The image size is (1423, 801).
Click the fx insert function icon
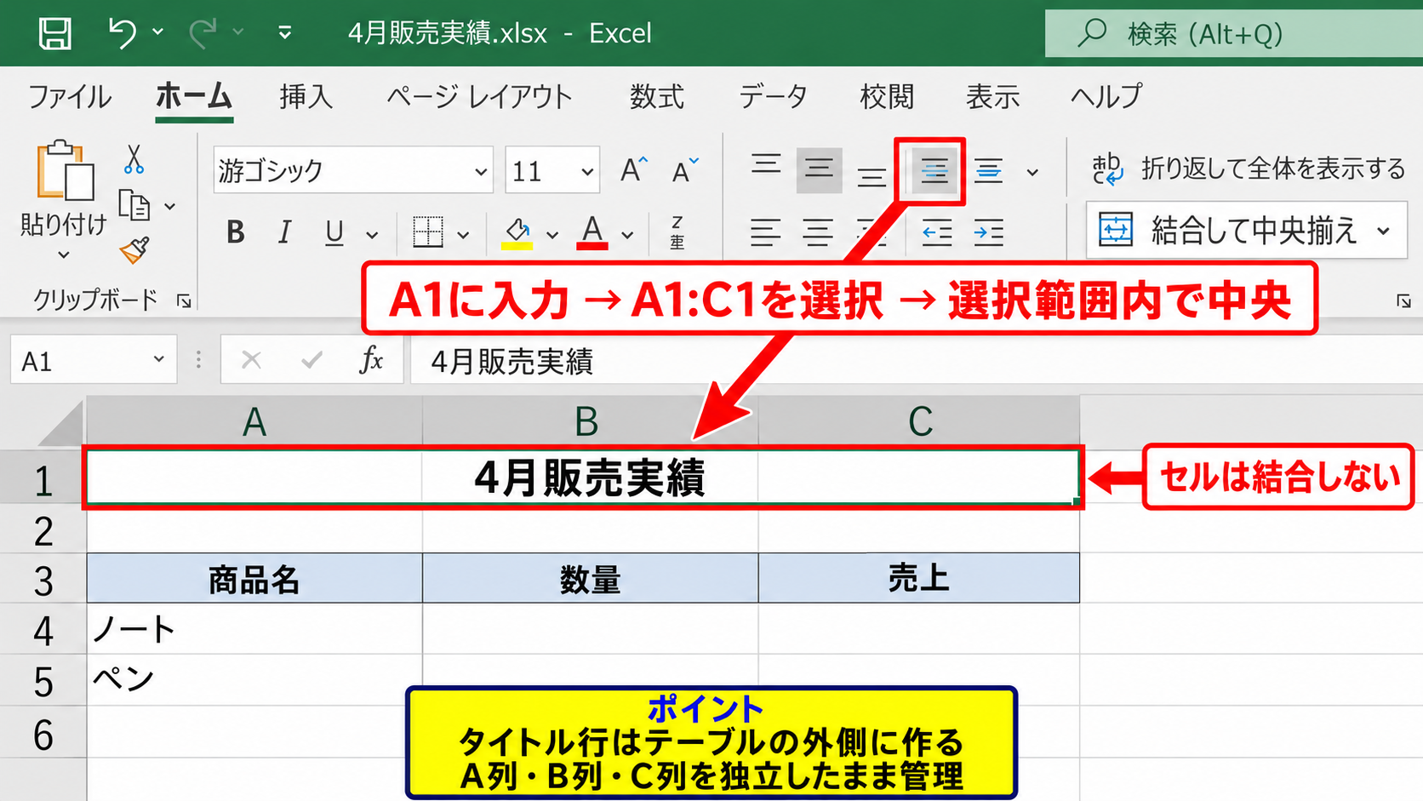[371, 360]
